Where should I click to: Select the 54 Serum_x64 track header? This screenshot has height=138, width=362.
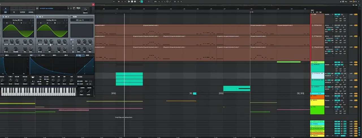click(x=318, y=82)
